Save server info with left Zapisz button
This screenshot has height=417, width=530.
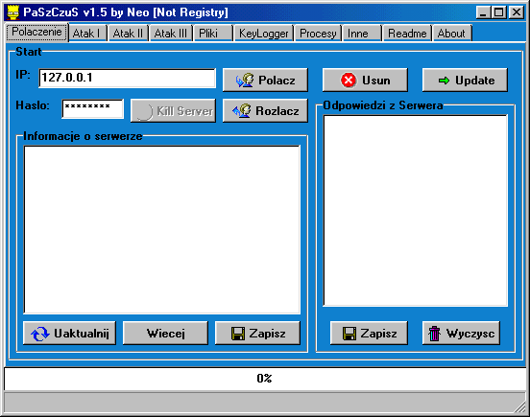tap(257, 333)
